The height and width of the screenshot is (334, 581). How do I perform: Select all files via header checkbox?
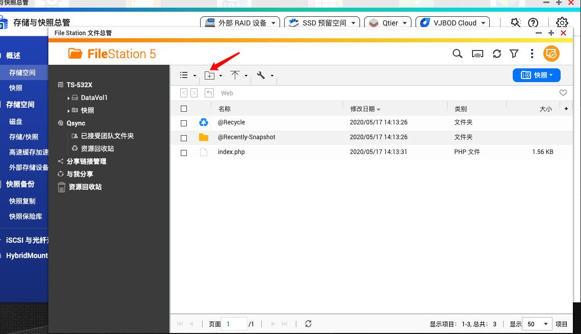[184, 108]
